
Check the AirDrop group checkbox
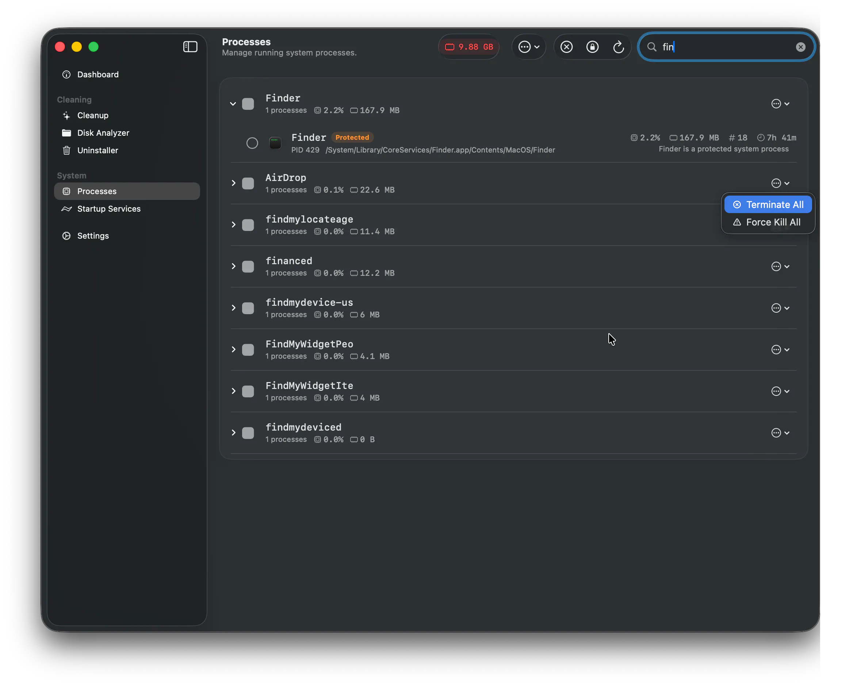[248, 184]
